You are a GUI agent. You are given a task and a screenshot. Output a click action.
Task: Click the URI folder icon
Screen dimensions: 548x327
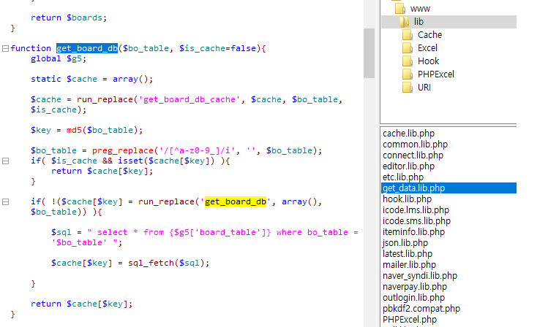coord(408,88)
